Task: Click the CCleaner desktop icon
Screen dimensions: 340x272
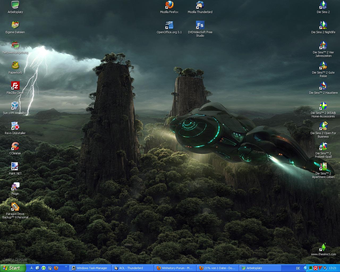Action: pyautogui.click(x=15, y=146)
